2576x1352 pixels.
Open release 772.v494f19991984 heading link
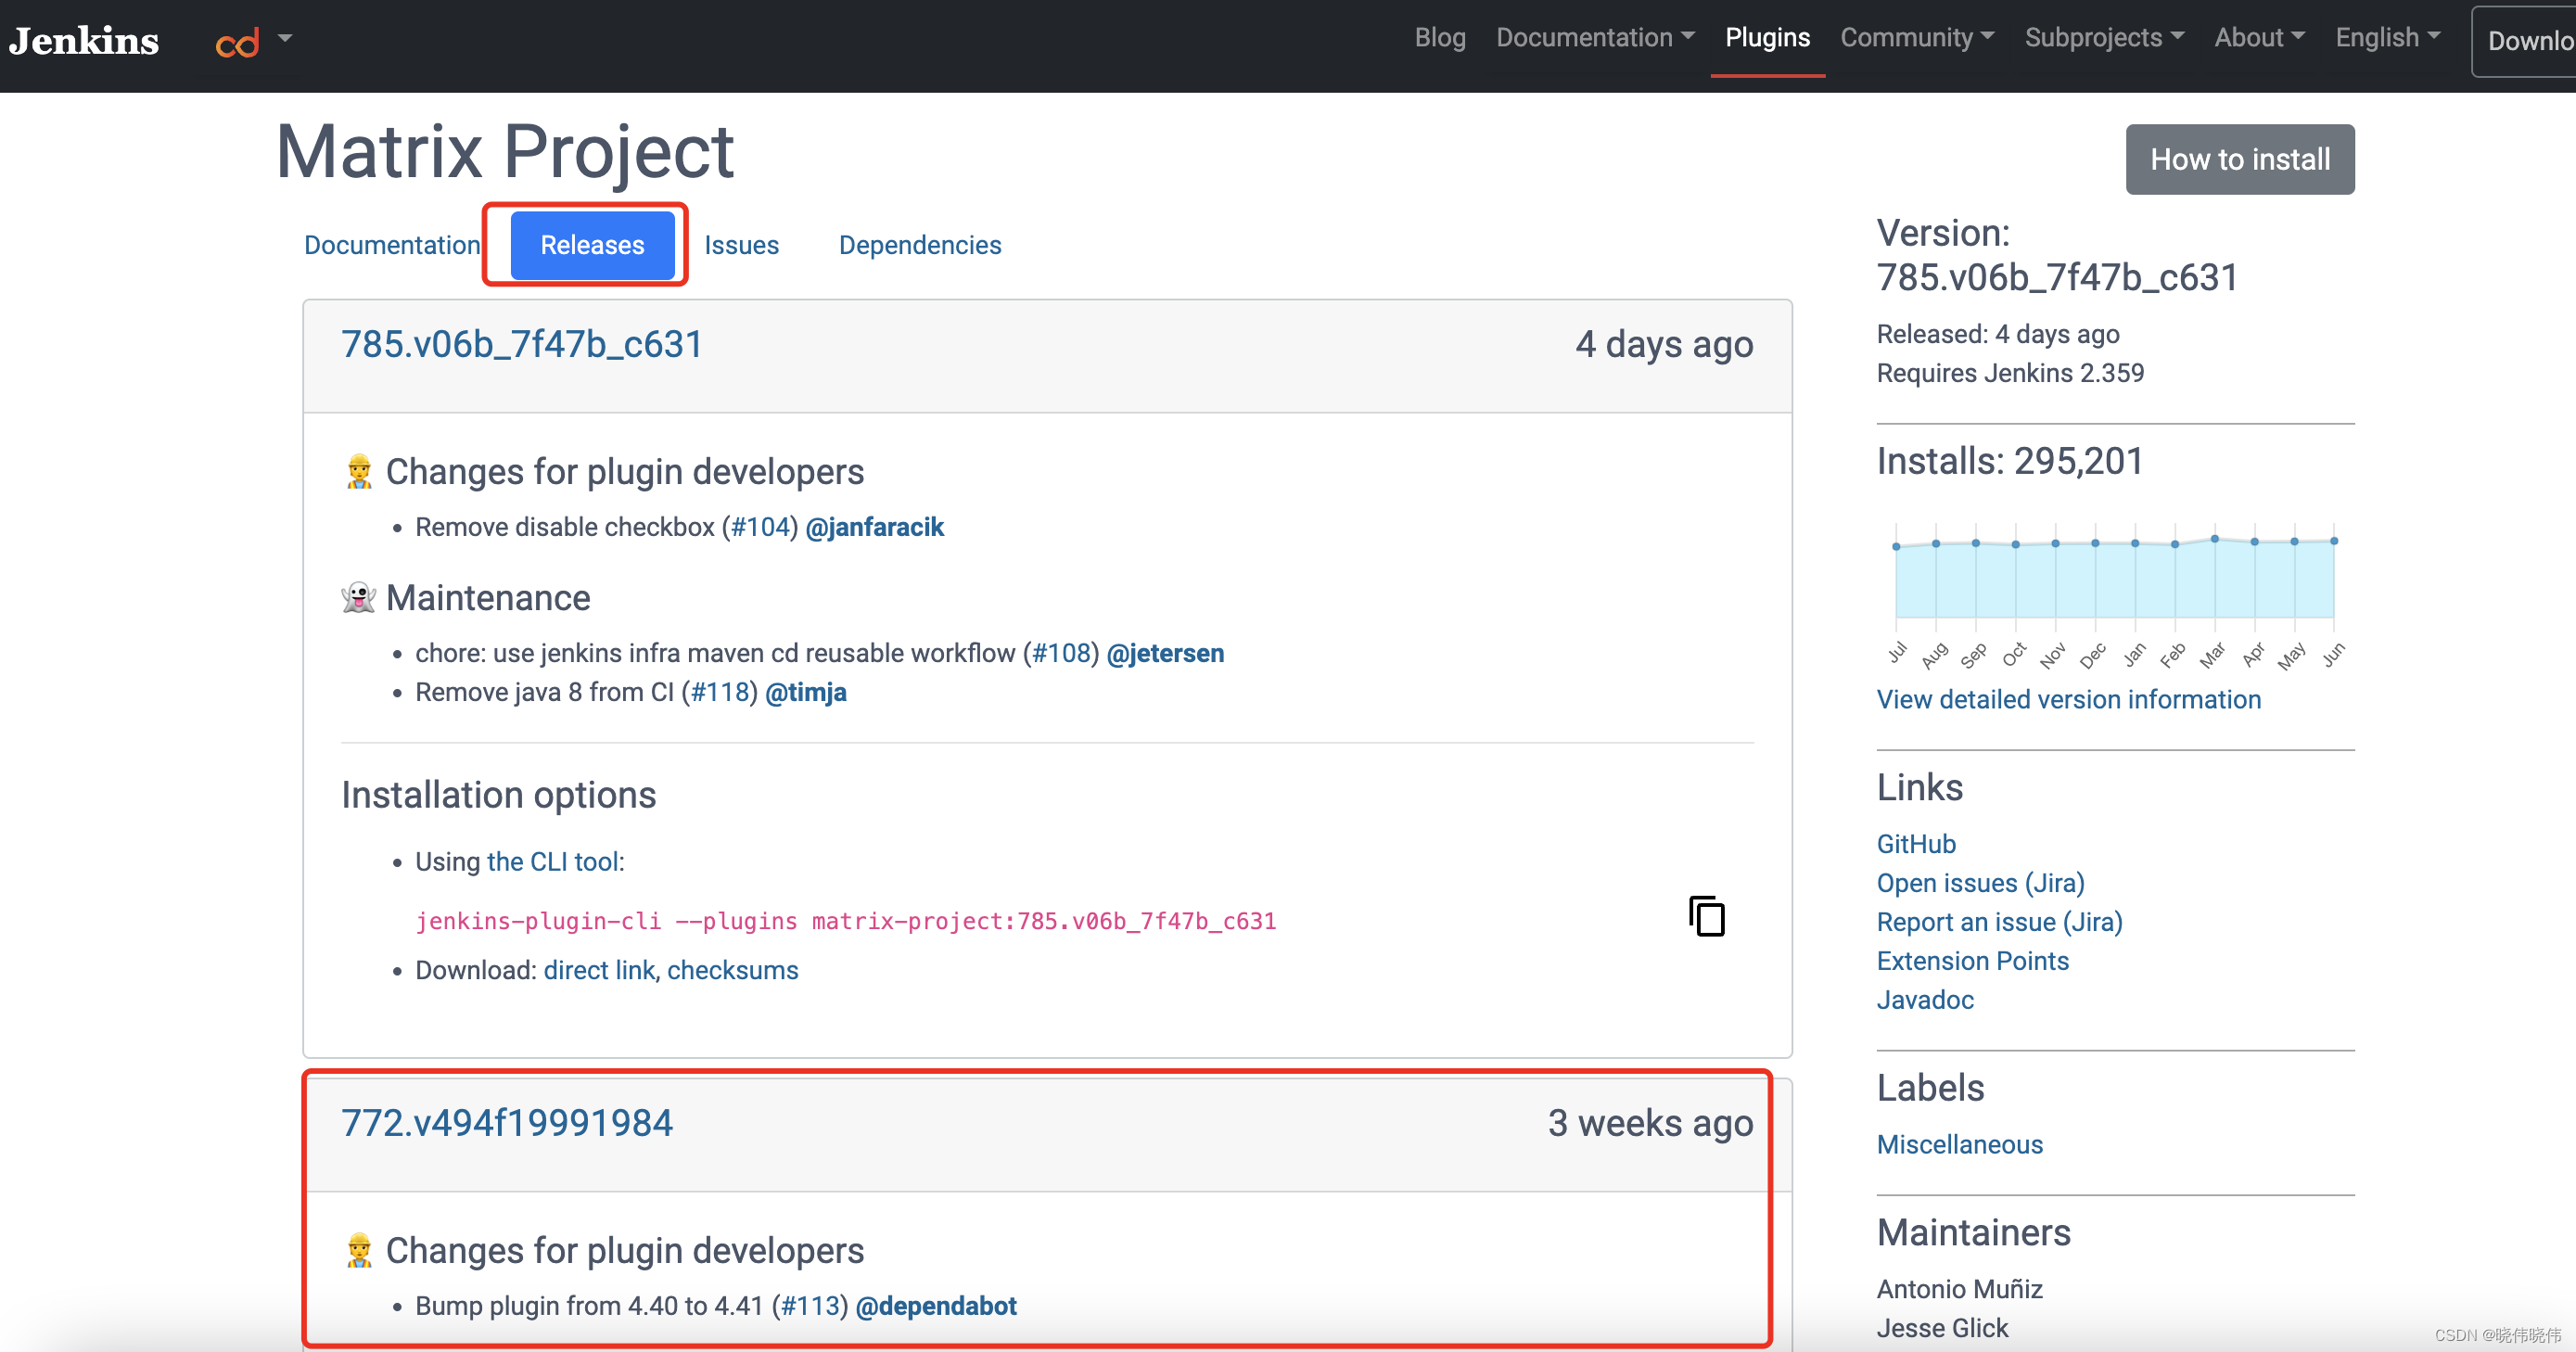click(x=507, y=1123)
